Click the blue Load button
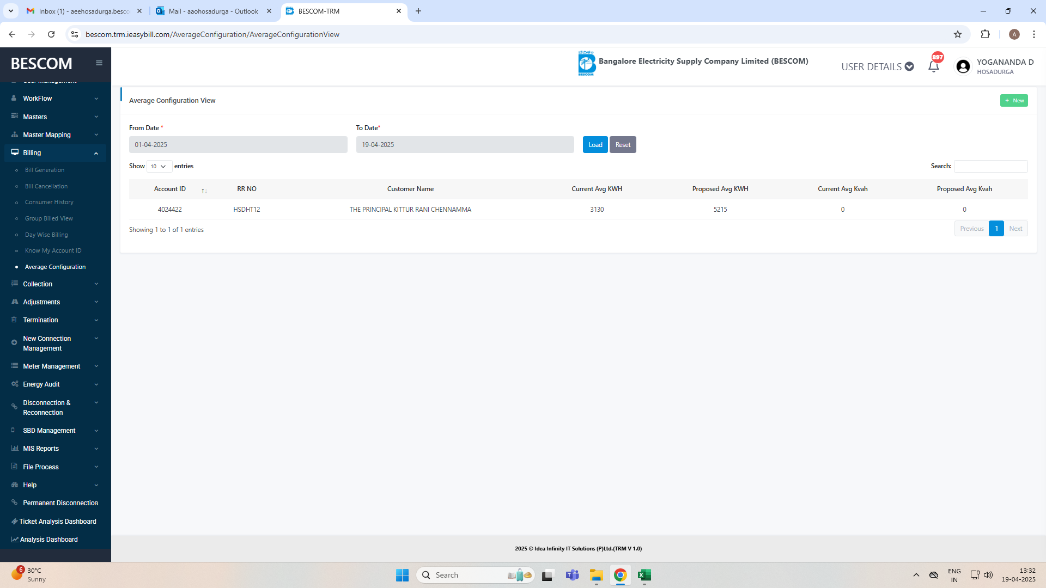 (595, 145)
